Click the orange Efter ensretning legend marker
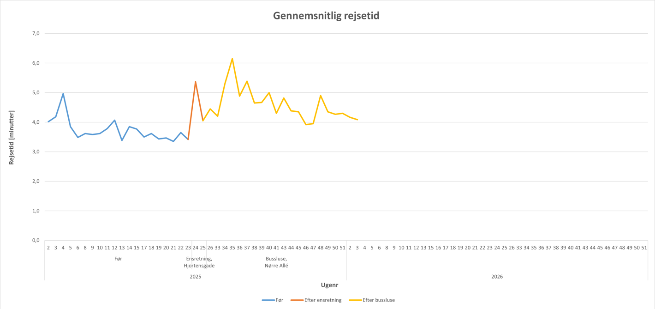655x309 pixels. pyautogui.click(x=297, y=300)
